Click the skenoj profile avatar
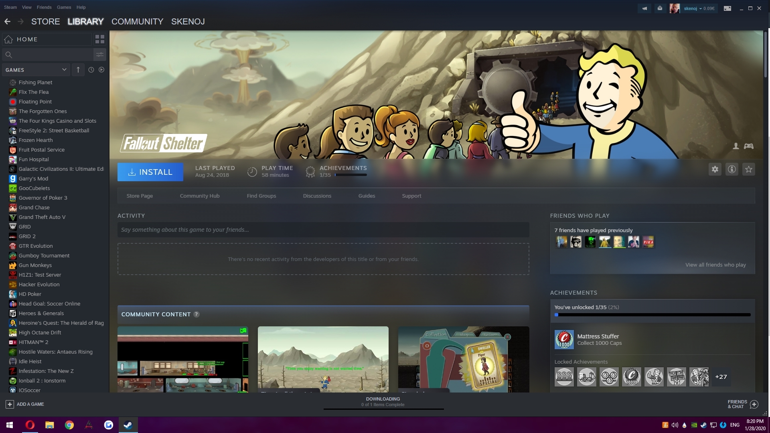770x433 pixels. pyautogui.click(x=674, y=8)
